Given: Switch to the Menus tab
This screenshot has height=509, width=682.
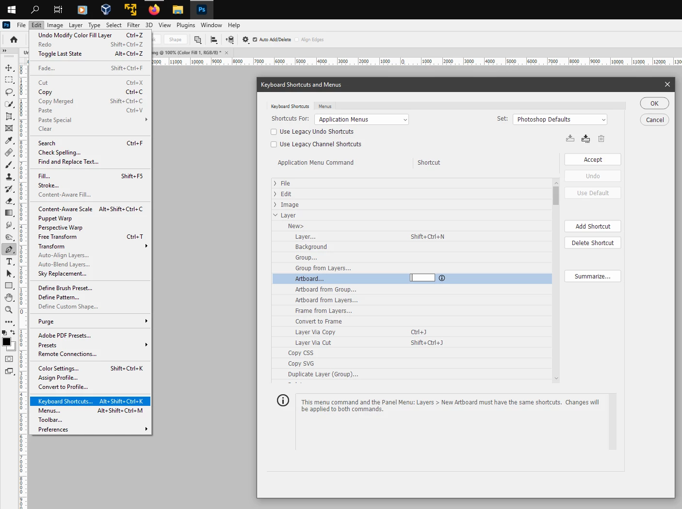Looking at the screenshot, I should [325, 107].
